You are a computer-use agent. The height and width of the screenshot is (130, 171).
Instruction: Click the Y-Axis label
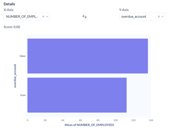tap(124, 10)
